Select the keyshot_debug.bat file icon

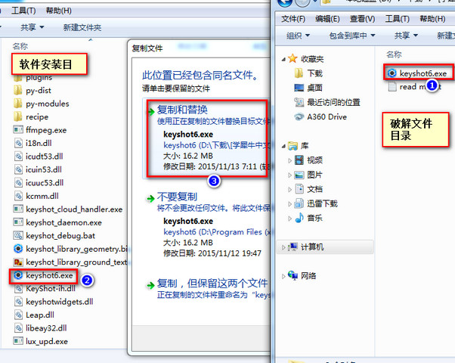pos(18,235)
